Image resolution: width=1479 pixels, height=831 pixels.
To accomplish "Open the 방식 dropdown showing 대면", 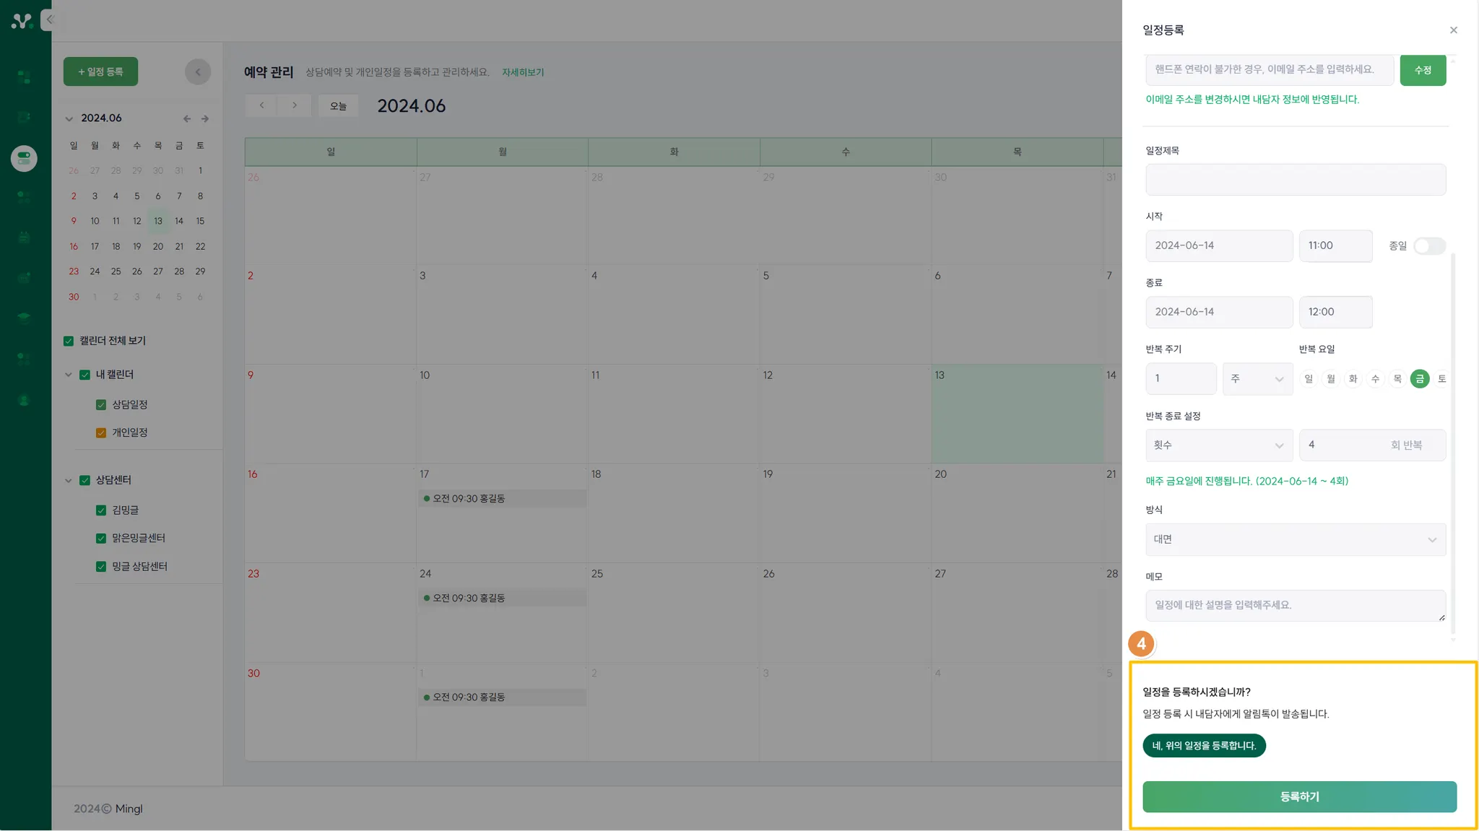I will (x=1295, y=540).
